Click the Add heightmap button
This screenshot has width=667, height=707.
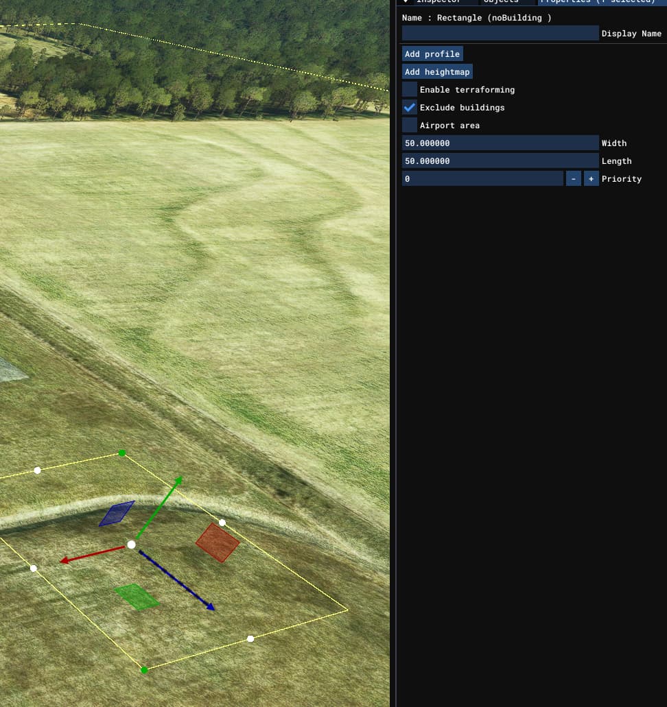(437, 72)
